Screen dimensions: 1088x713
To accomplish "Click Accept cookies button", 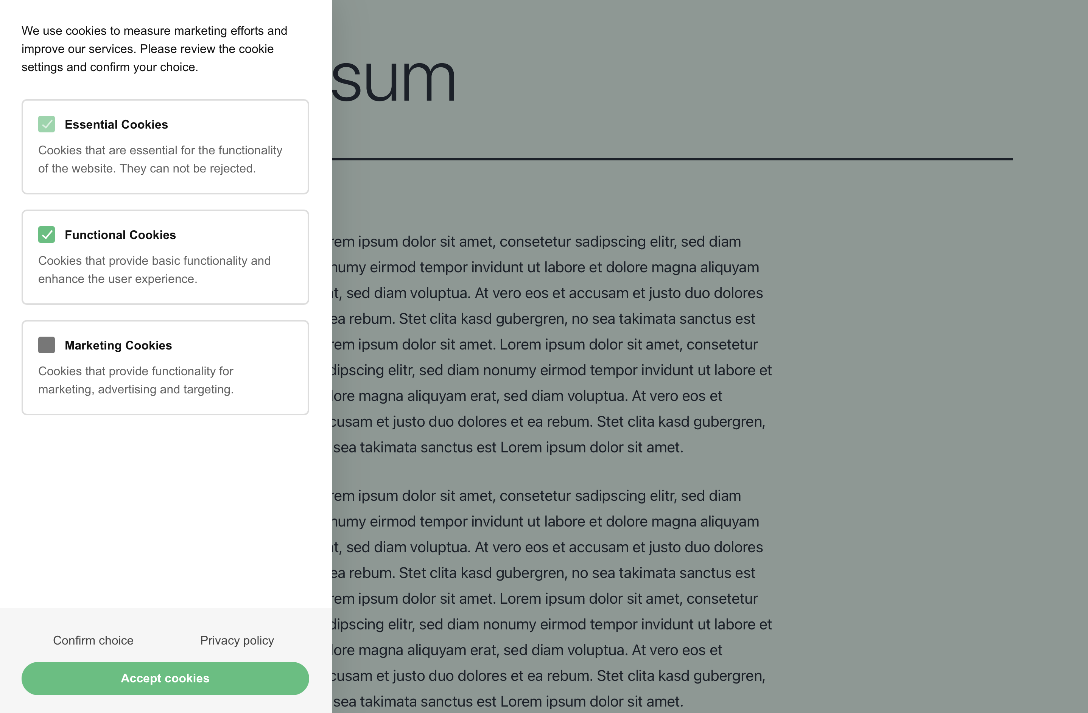I will 165,678.
